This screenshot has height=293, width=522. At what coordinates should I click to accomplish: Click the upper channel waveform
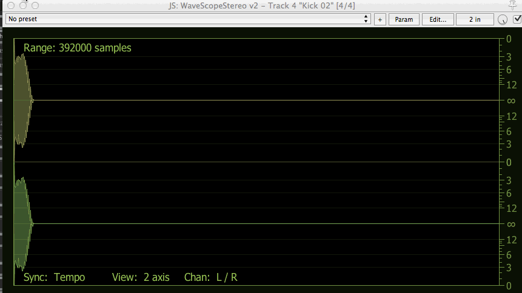tap(22, 100)
